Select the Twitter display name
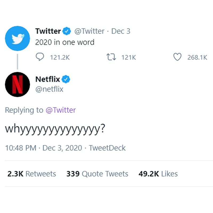 [48, 31]
